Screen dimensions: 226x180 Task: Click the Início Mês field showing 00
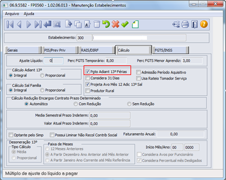(x=177, y=148)
